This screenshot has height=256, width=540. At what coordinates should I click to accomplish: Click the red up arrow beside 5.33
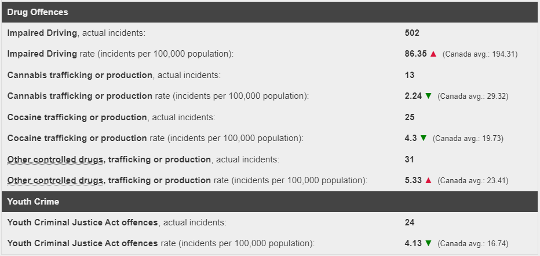[x=428, y=180]
